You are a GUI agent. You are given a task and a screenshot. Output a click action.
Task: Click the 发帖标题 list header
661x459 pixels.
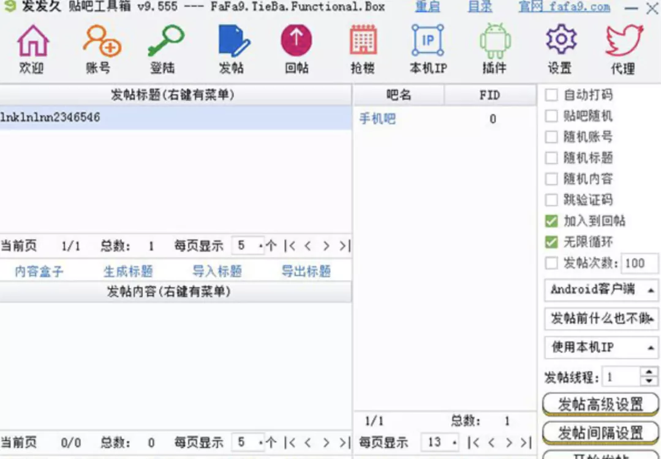click(x=176, y=95)
